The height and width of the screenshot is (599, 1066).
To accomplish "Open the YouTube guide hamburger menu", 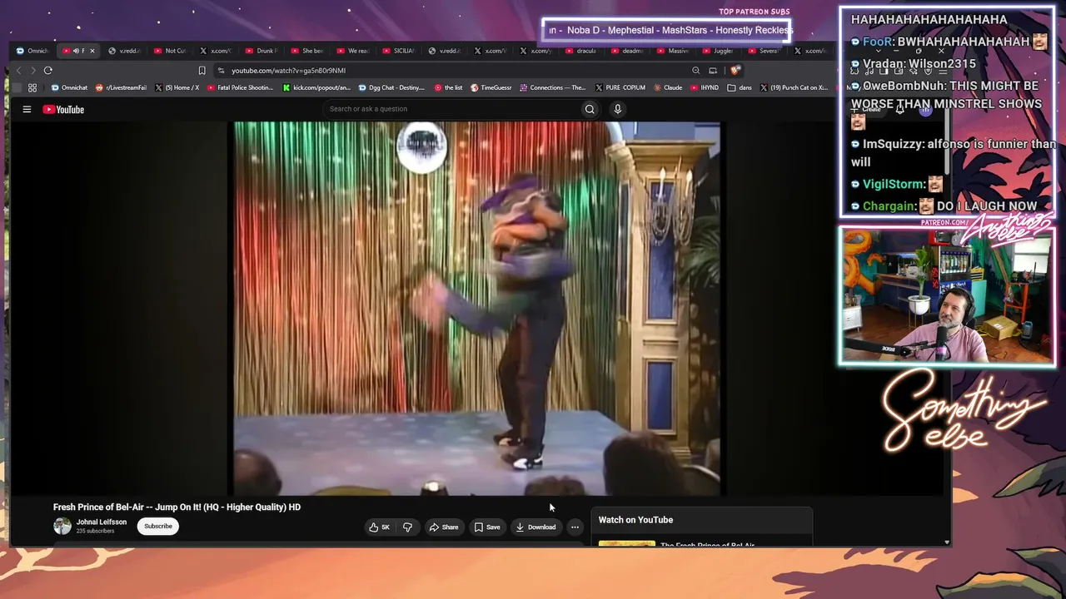I will (x=27, y=109).
